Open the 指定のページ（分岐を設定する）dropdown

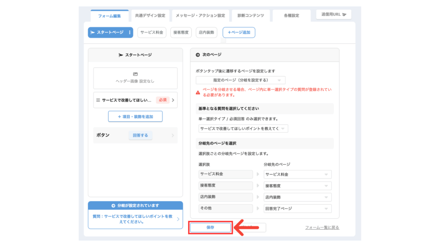point(240,80)
